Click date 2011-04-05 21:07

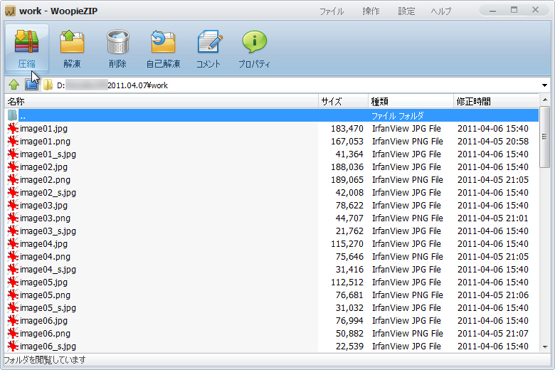click(493, 334)
